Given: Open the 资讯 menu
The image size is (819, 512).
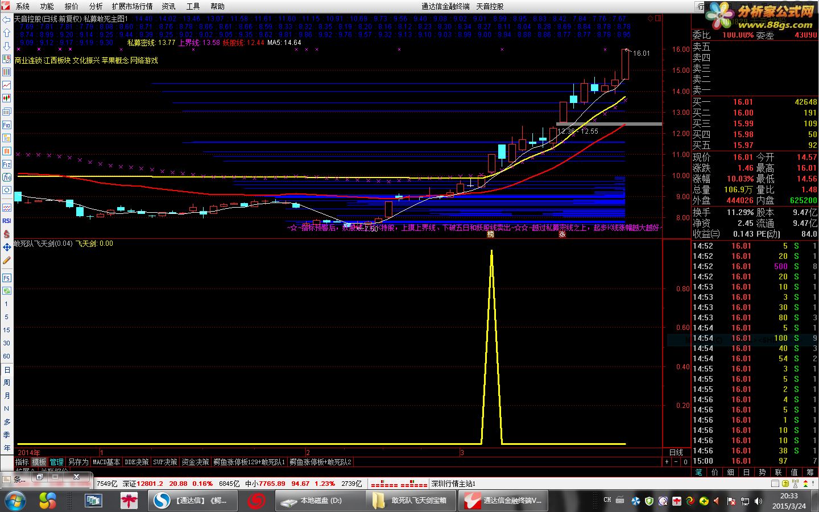Looking at the screenshot, I should (x=169, y=6).
